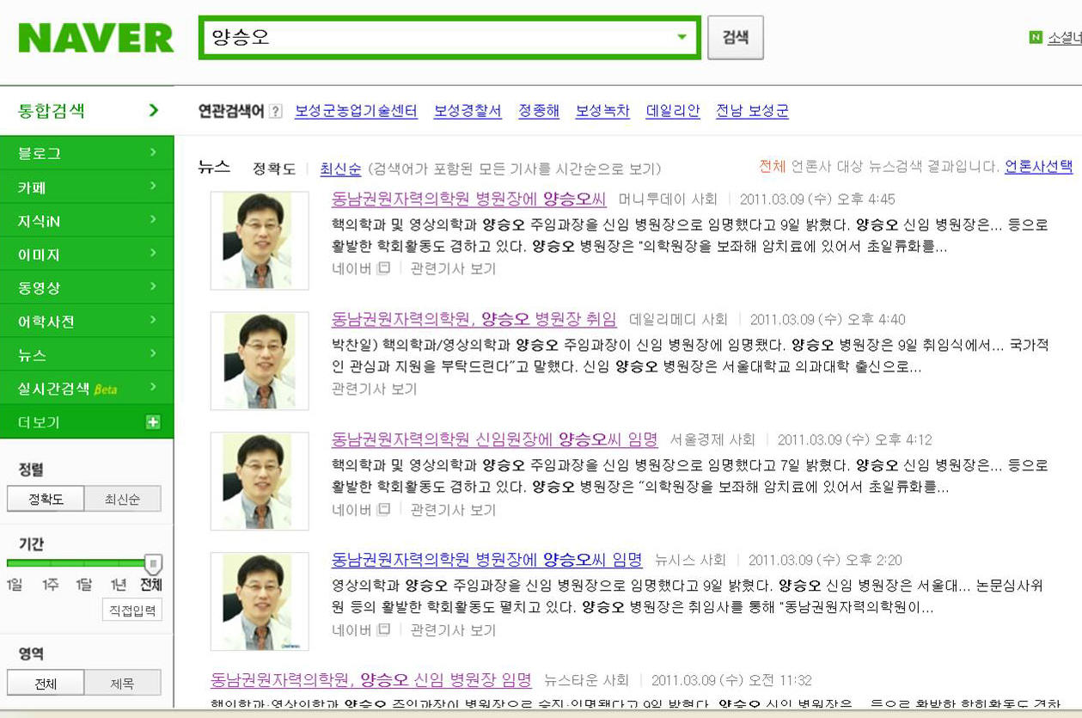Open 네이버 new-window icon under 서울경제 article
This screenshot has width=1082, height=718.
(384, 509)
